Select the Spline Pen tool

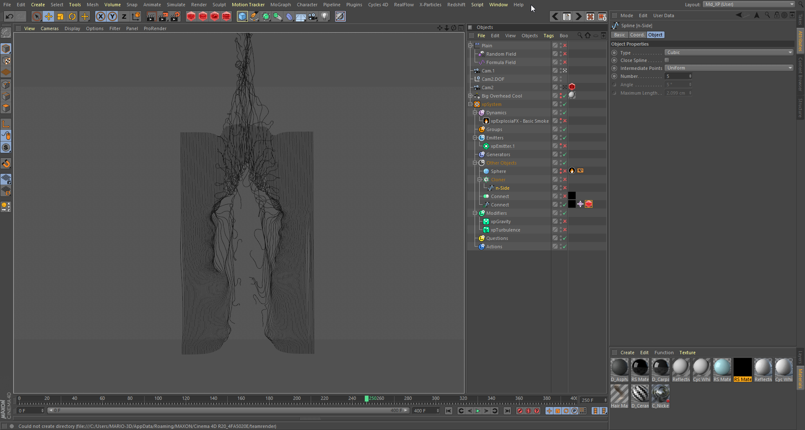[254, 16]
